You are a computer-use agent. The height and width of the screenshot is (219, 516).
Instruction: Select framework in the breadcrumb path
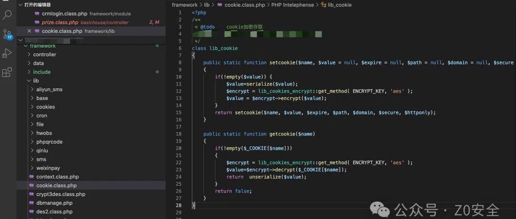coord(184,5)
